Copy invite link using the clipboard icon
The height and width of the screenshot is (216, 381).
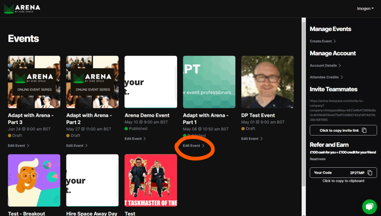pos(364,130)
